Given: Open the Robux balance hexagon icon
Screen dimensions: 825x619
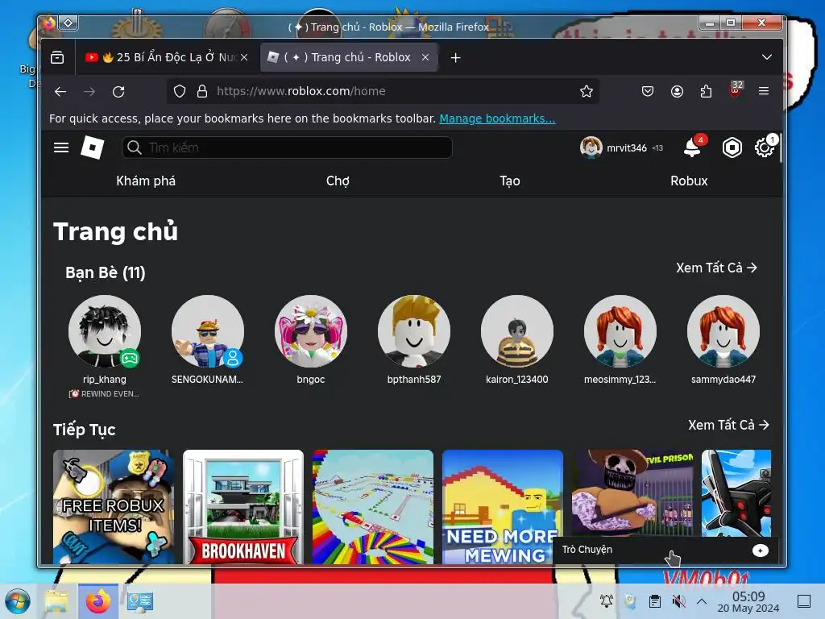Looking at the screenshot, I should (732, 148).
